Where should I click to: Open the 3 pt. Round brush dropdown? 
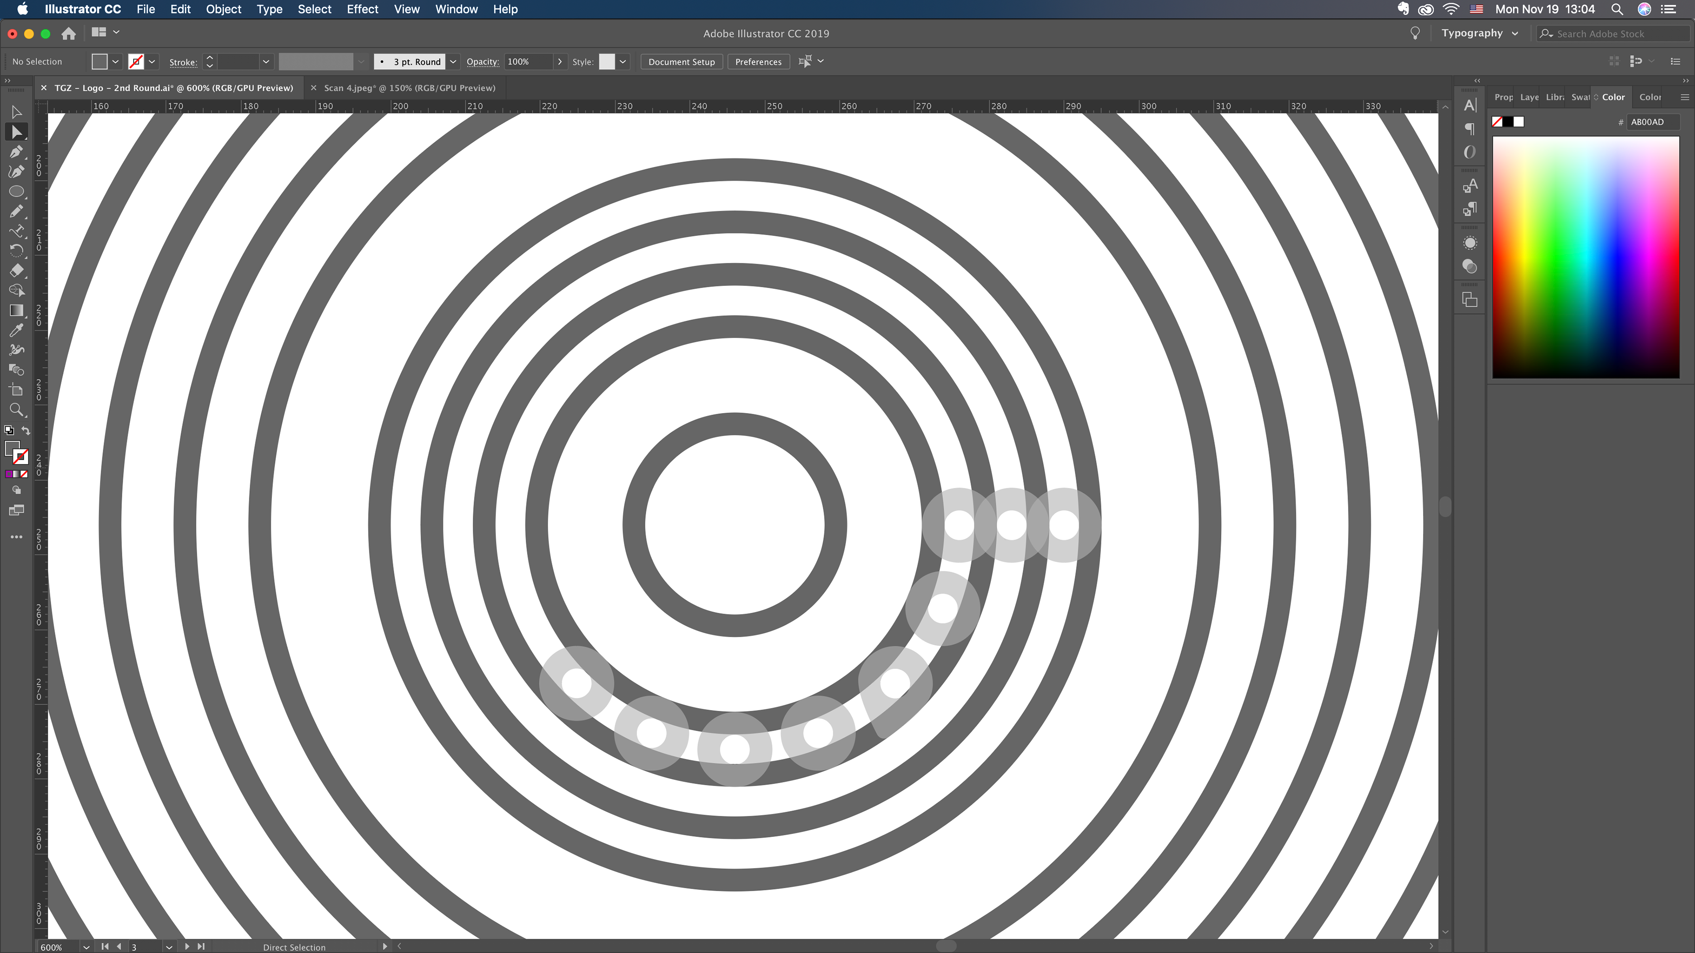pyautogui.click(x=453, y=62)
